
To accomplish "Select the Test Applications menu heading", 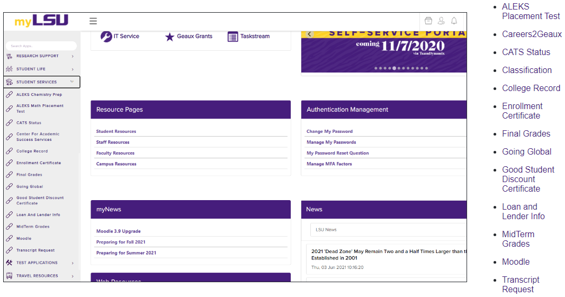I will (37, 263).
